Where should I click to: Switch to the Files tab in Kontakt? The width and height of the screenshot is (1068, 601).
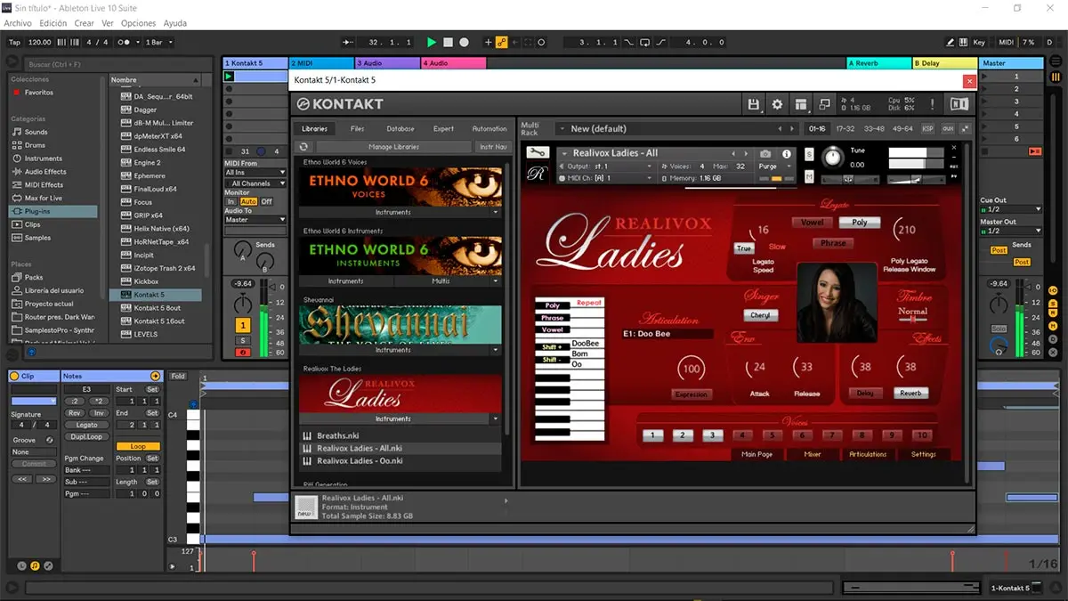click(x=357, y=129)
